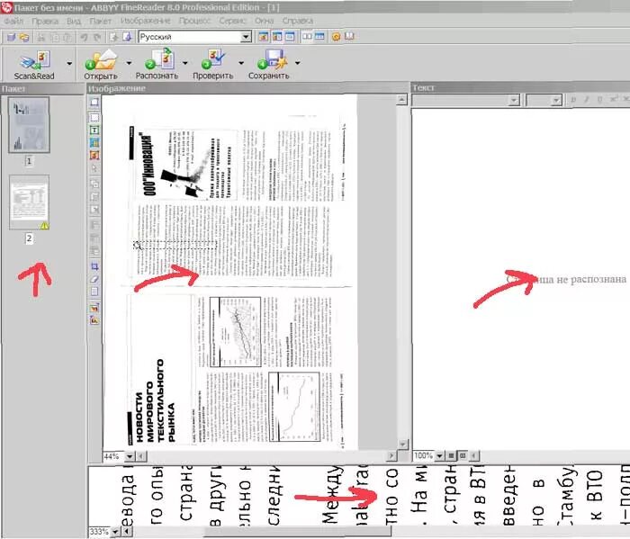
Task: Click the Scan&Read button
Action: [34, 64]
